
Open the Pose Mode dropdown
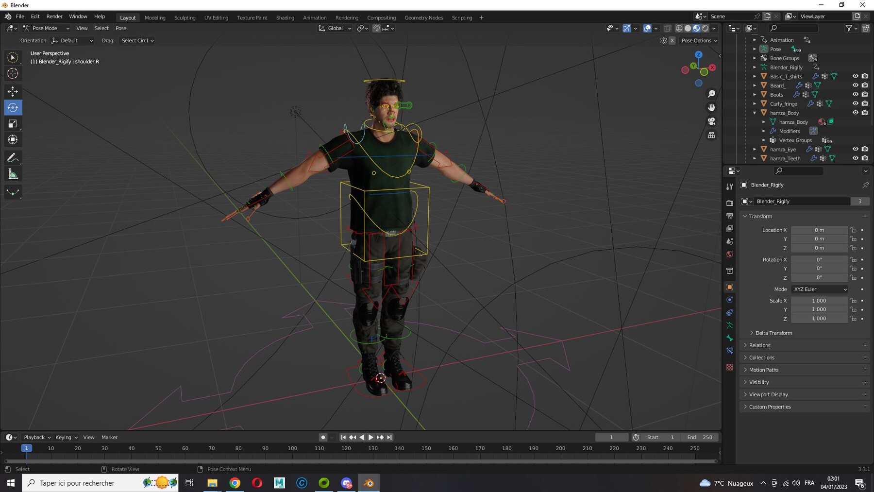[47, 28]
